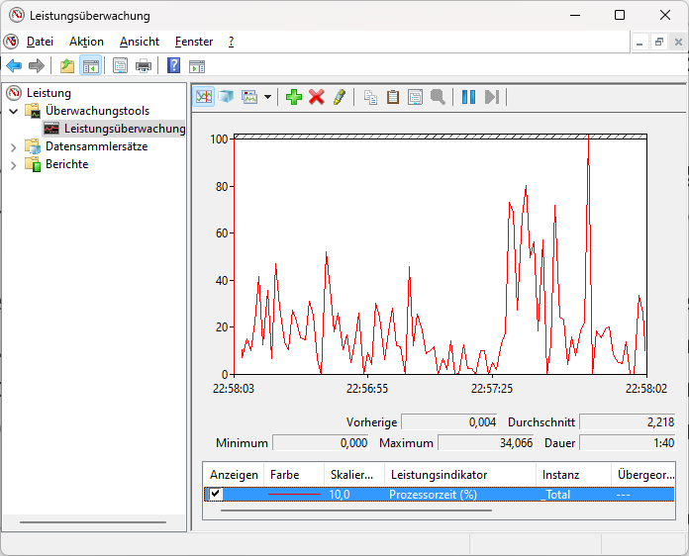Open the graph type dropdown arrow
689x556 pixels.
[267, 97]
